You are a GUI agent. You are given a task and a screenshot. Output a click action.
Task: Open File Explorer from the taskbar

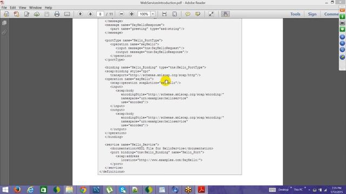click(x=69, y=190)
